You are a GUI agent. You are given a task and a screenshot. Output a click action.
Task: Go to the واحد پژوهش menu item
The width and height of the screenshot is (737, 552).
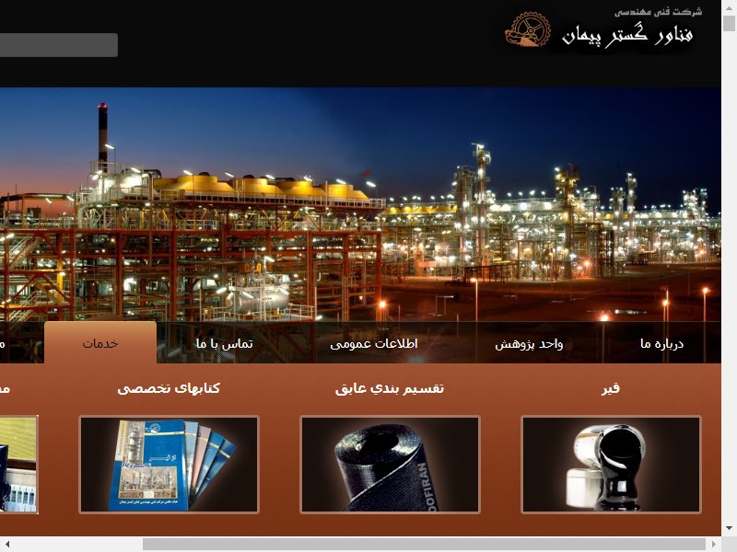[x=529, y=344]
